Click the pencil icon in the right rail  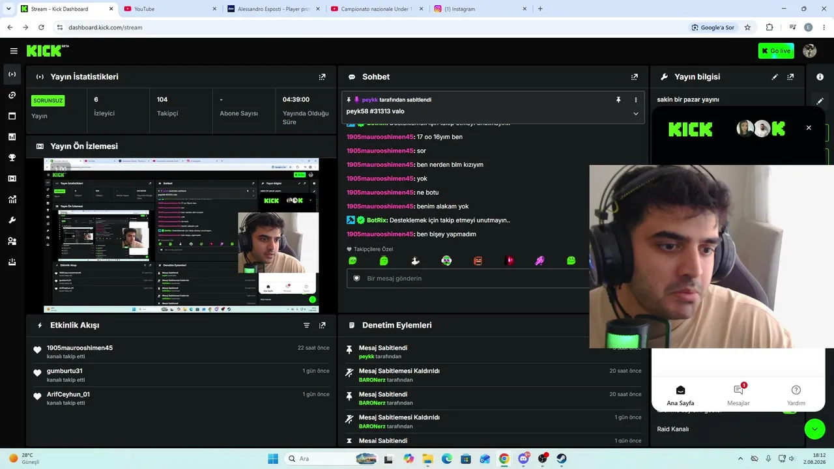tap(820, 101)
